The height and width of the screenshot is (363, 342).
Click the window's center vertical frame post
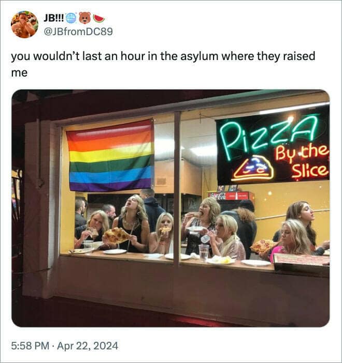[177, 186]
